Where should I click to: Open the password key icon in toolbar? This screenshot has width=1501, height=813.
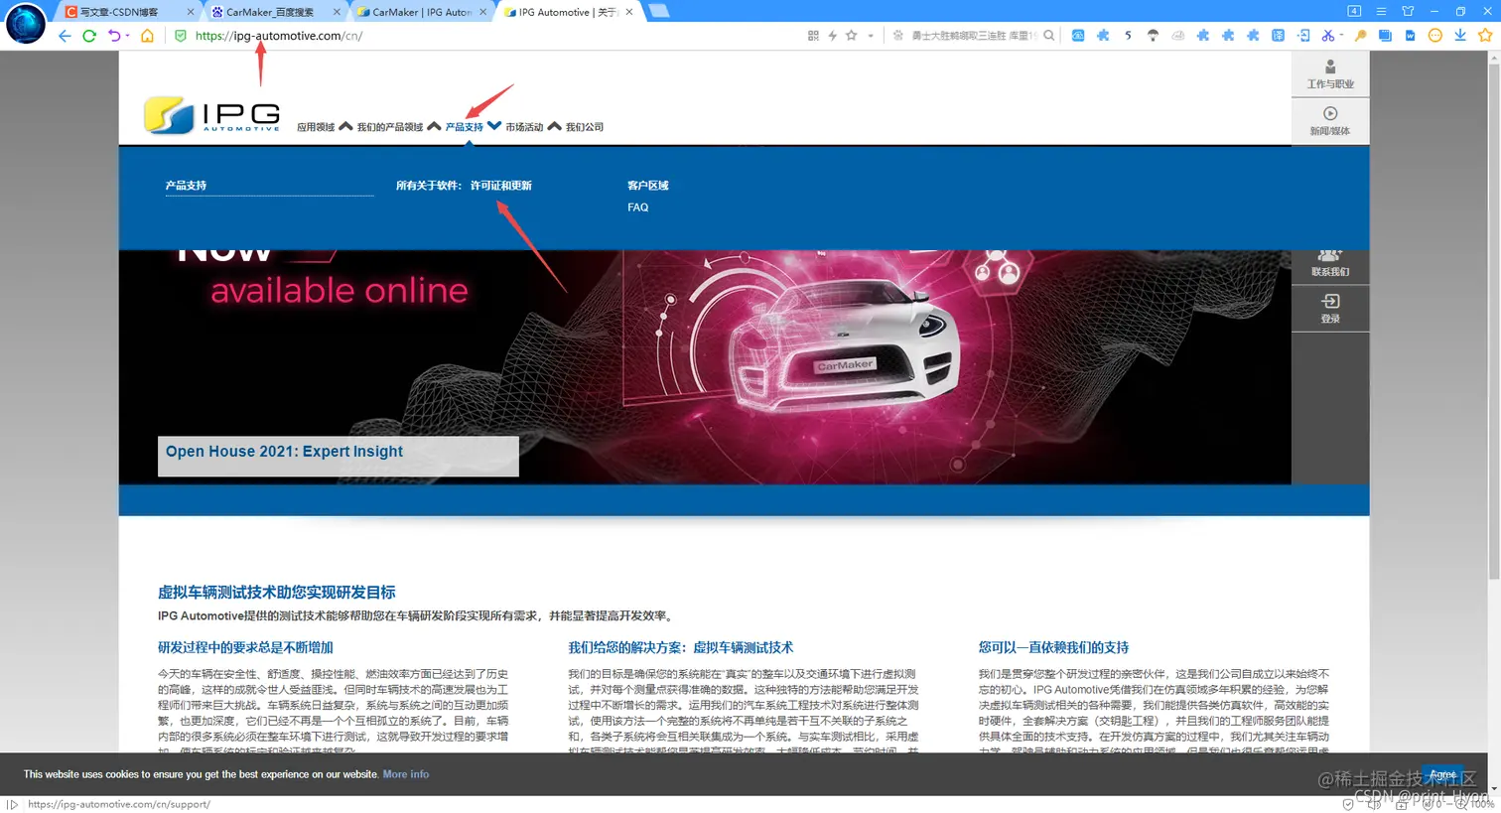coord(1361,35)
